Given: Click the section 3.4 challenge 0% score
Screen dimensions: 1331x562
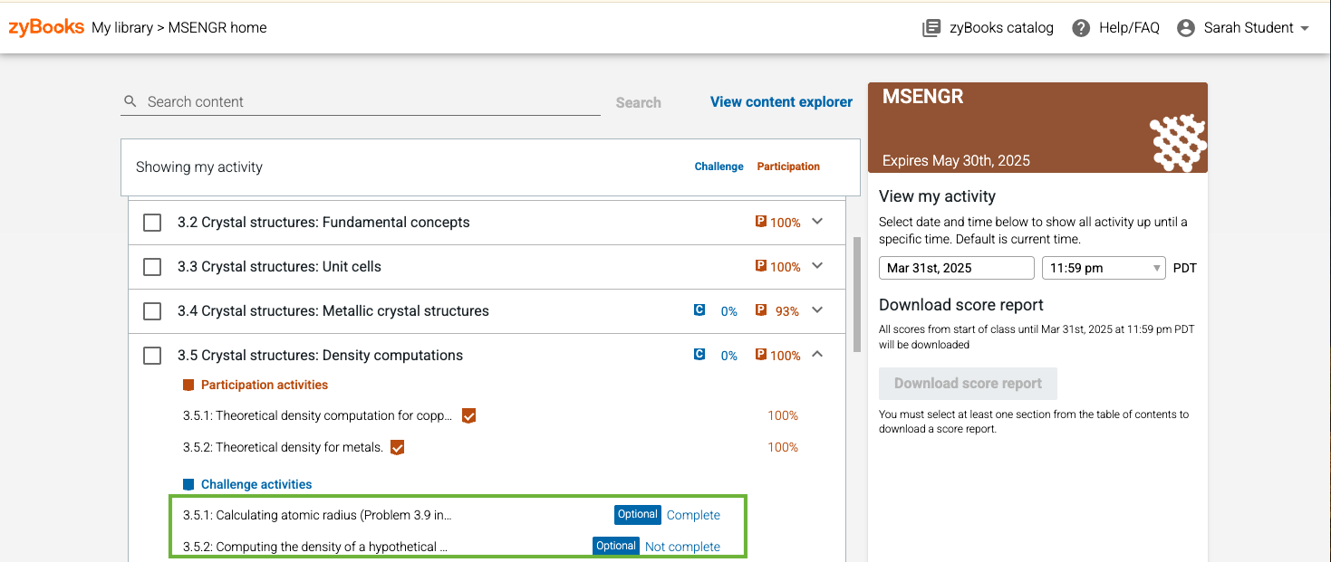Looking at the screenshot, I should point(729,311).
